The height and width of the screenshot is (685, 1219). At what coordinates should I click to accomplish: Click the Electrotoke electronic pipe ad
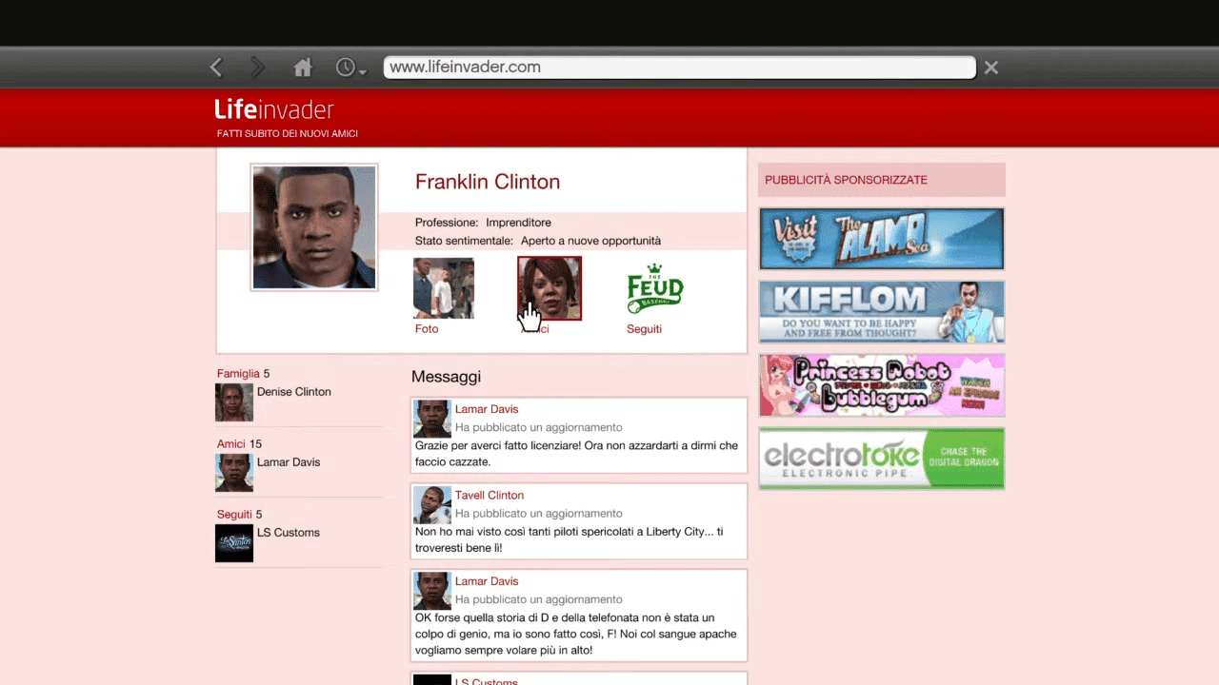click(881, 459)
